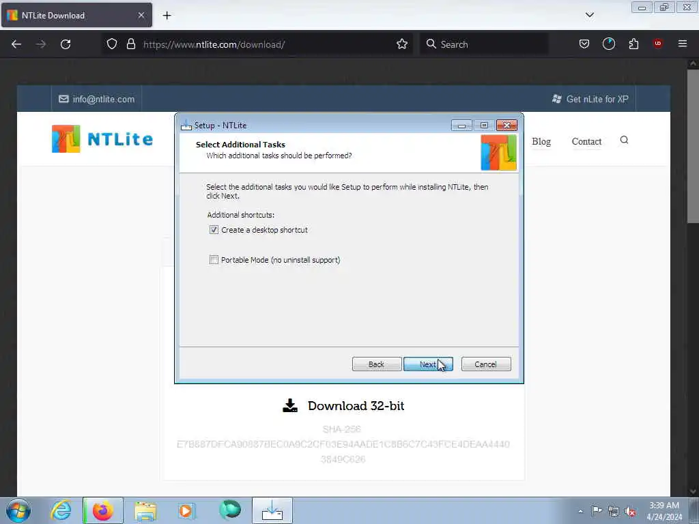Select NTLite setup taskbar button

[272, 510]
